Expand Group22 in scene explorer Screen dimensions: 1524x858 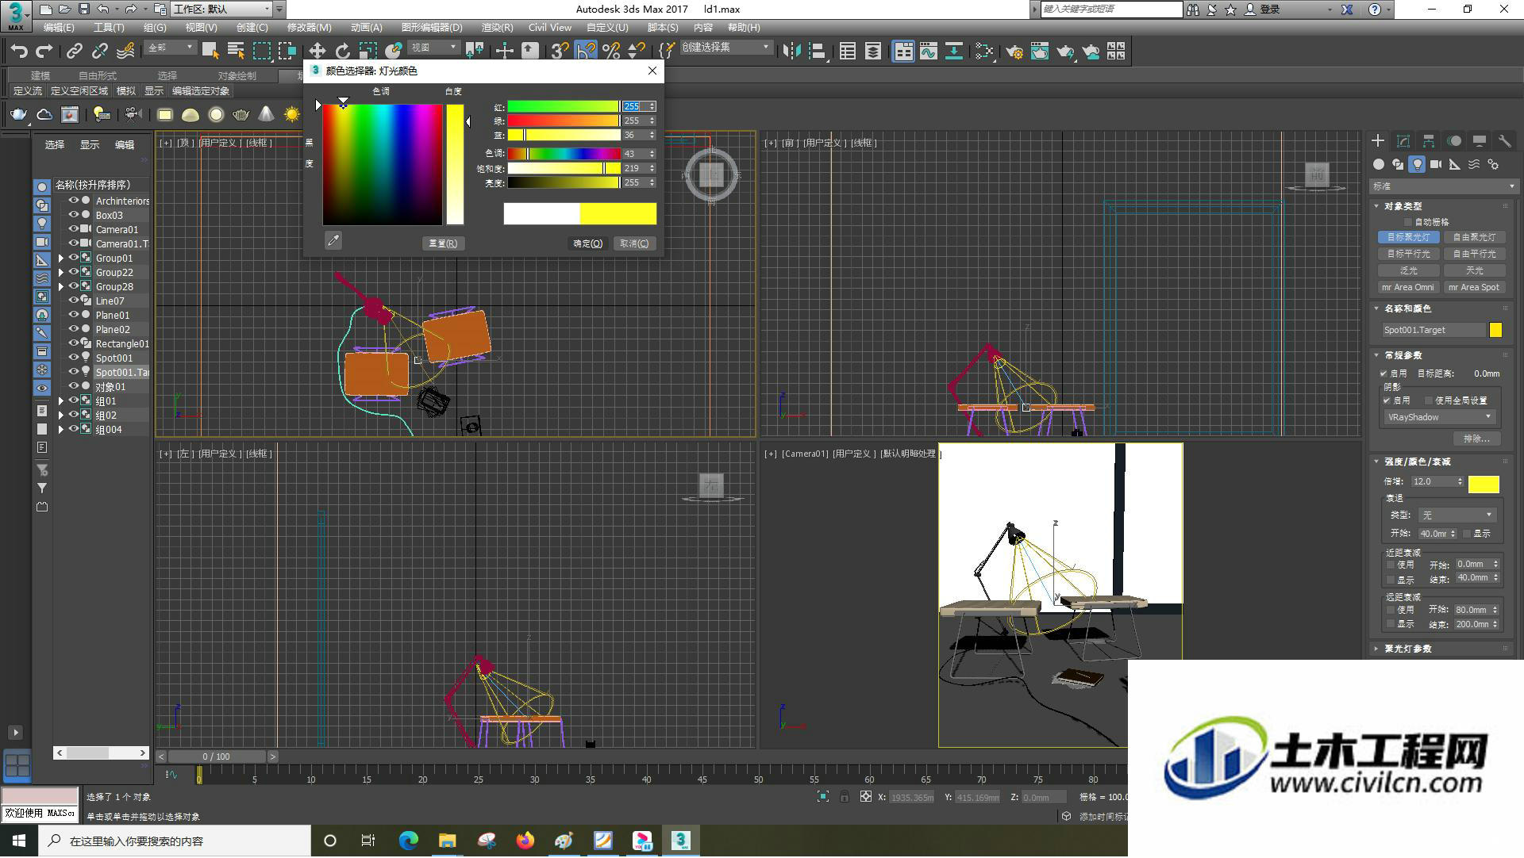61,273
